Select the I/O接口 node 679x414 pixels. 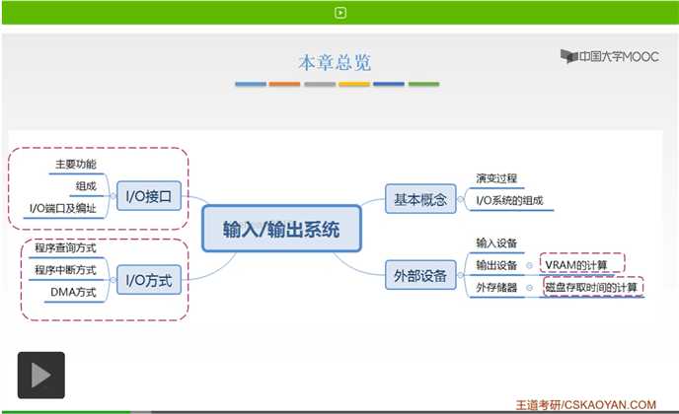(148, 196)
